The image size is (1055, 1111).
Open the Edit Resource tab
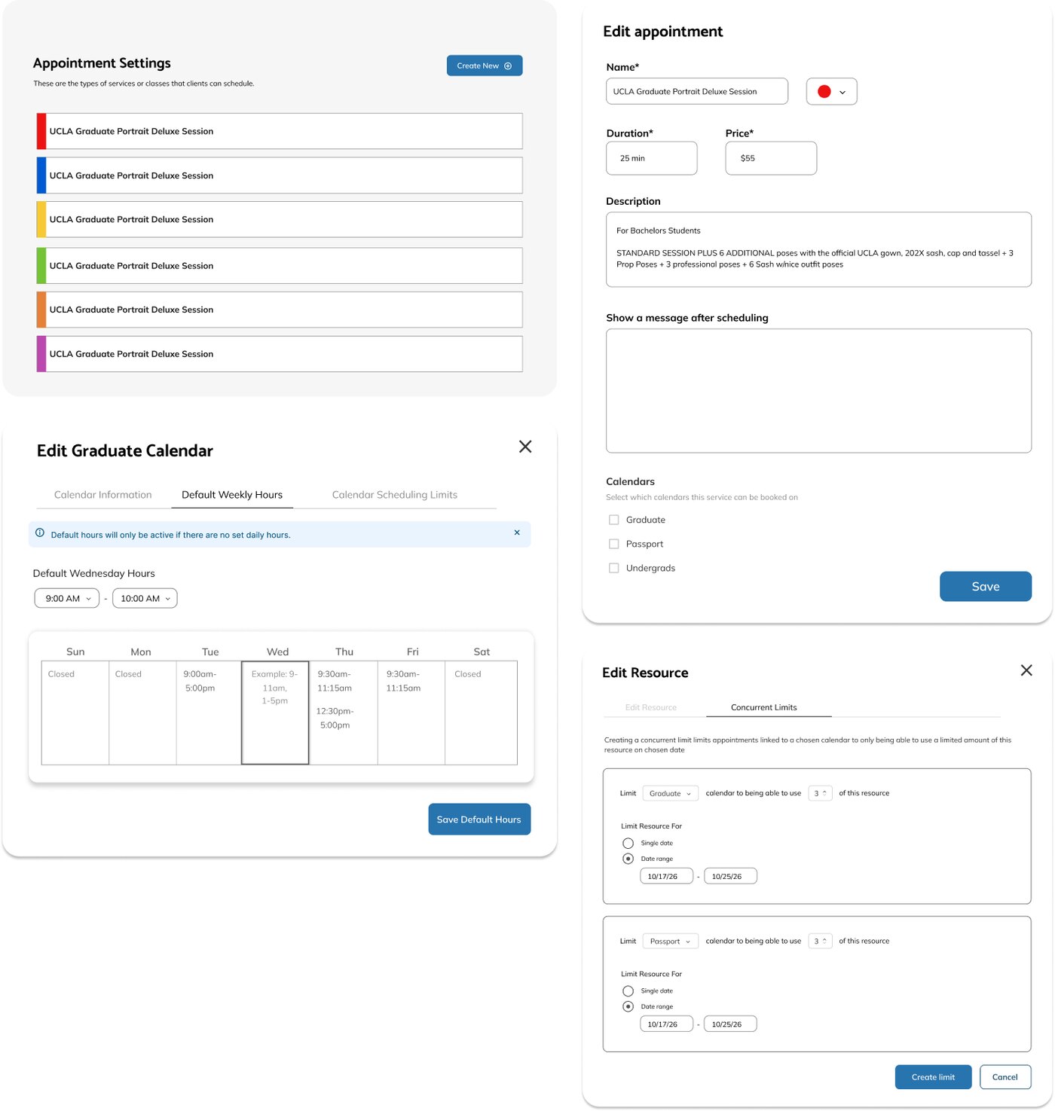pyautogui.click(x=651, y=707)
